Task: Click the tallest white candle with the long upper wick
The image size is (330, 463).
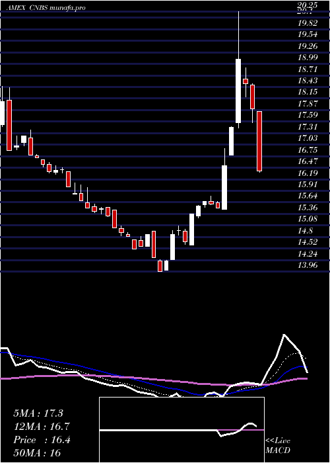Action: pos(238,91)
